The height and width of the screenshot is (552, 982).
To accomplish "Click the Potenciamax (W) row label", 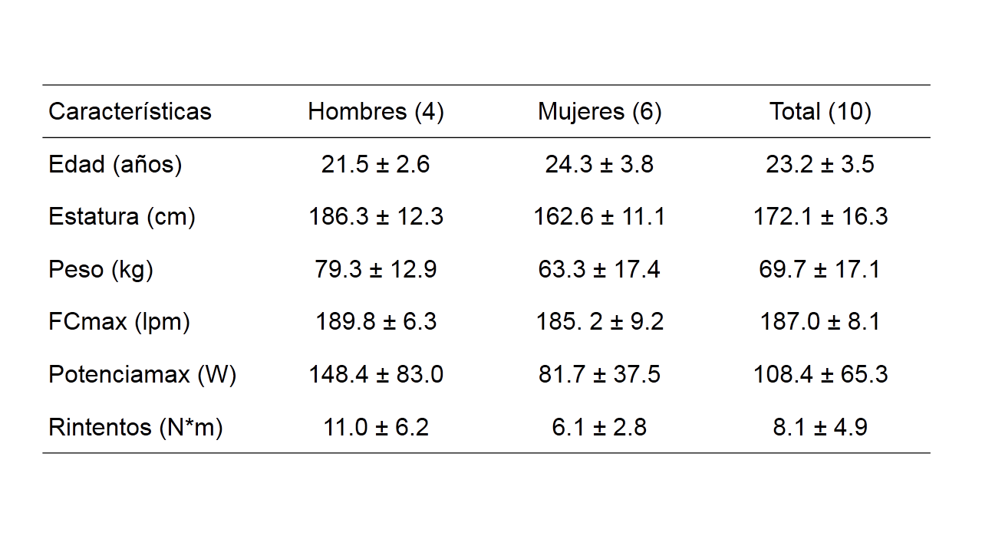I will click(143, 375).
